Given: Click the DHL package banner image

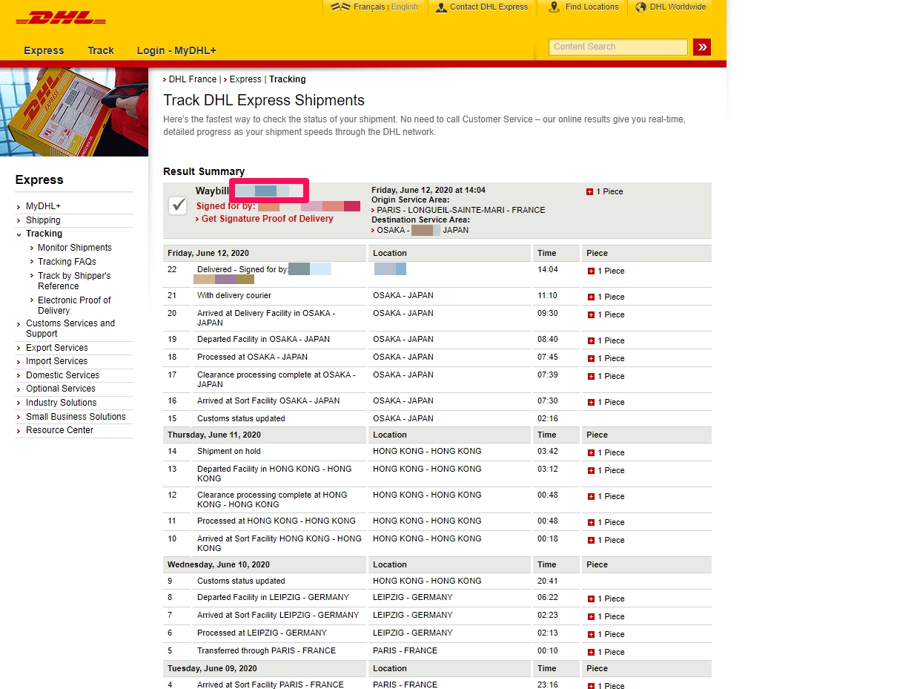Looking at the screenshot, I should pyautogui.click(x=74, y=112).
